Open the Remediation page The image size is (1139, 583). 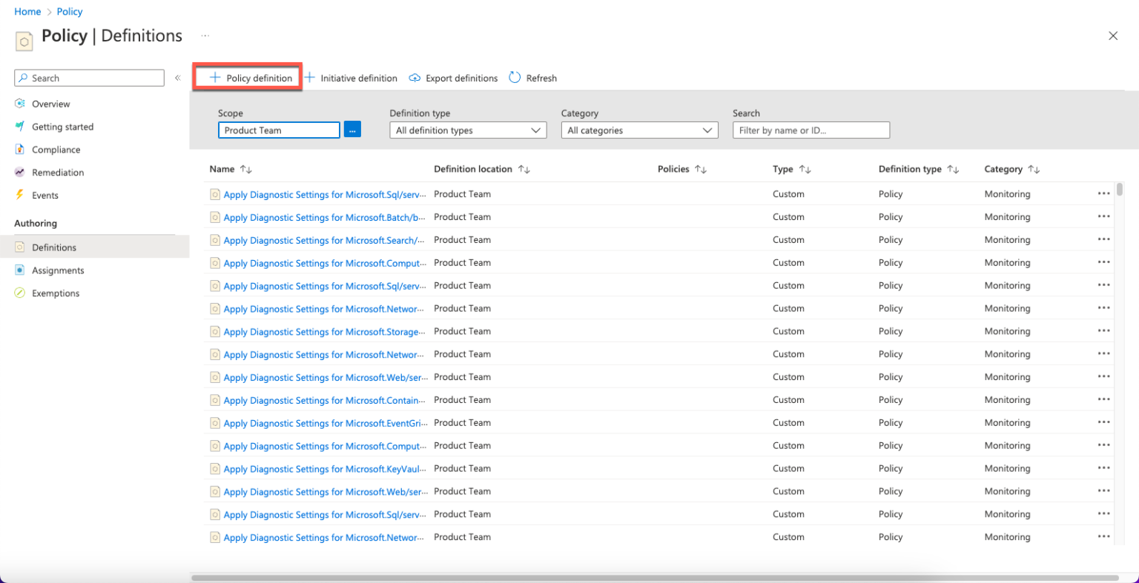tap(58, 172)
